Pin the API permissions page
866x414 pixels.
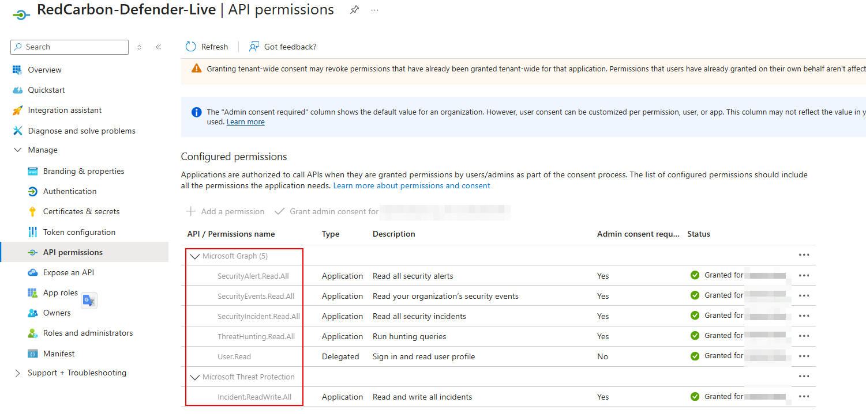355,10
